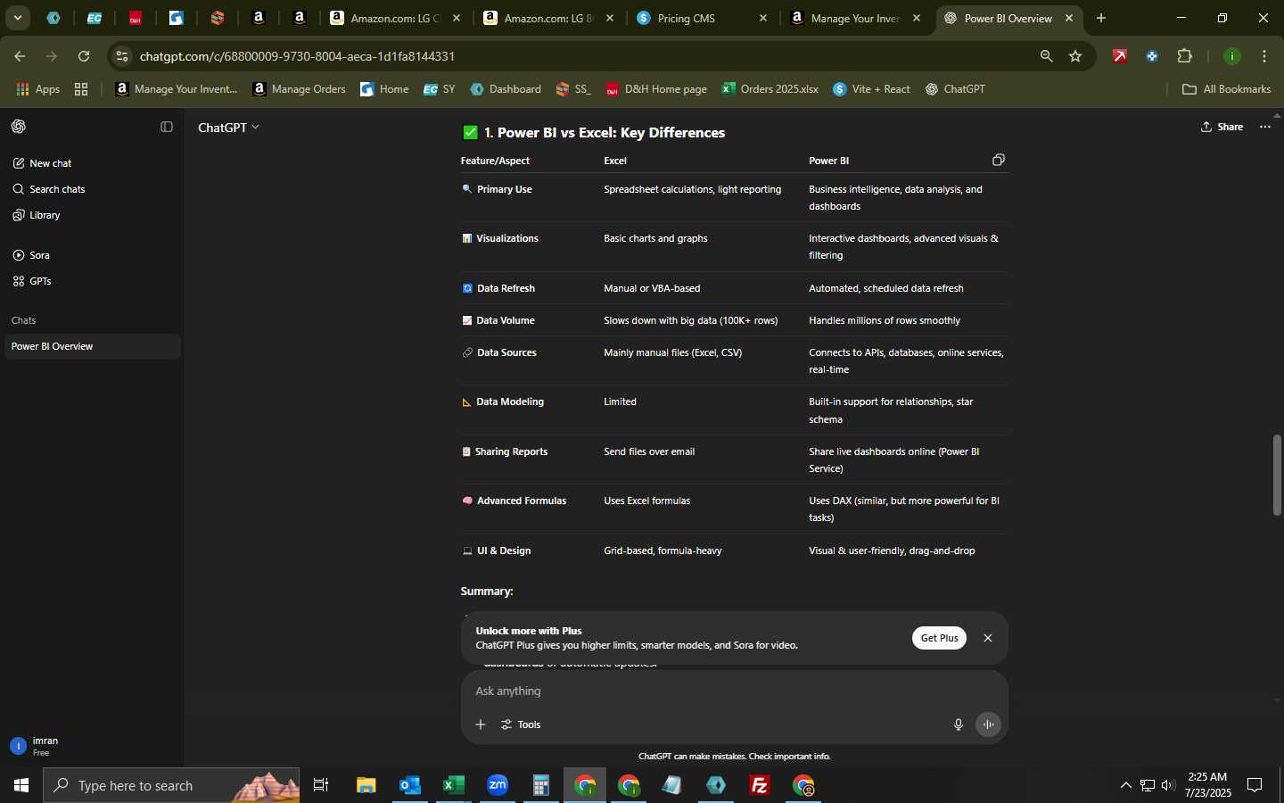Open the Apps bookmark
1284x803 pixels.
coord(38,89)
